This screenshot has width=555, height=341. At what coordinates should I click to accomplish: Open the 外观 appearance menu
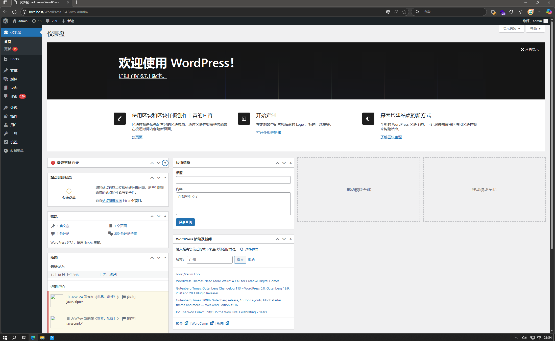pos(14,108)
